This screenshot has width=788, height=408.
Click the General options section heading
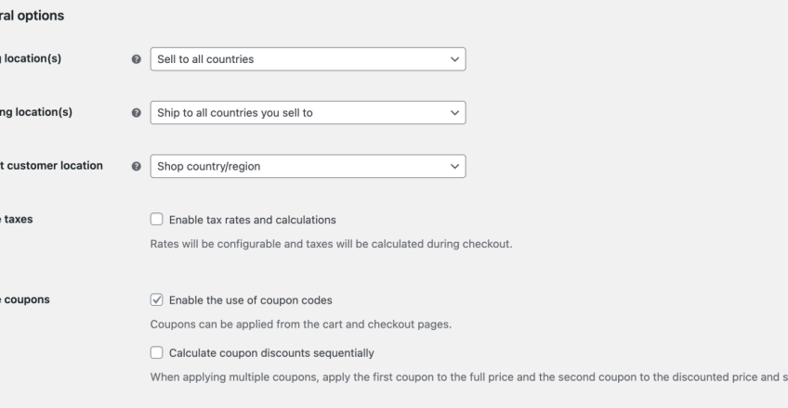(x=32, y=16)
